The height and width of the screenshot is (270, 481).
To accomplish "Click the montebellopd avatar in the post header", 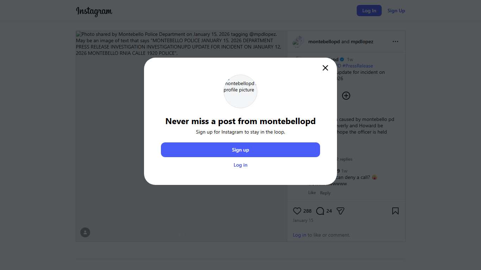I will [x=298, y=41].
